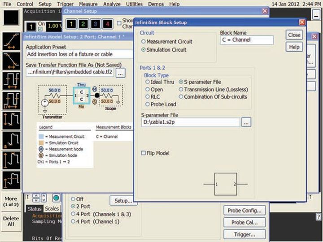Viewport: 323px width, 242px height.
Task: Open Application Preset dropdown
Action: click(79, 54)
